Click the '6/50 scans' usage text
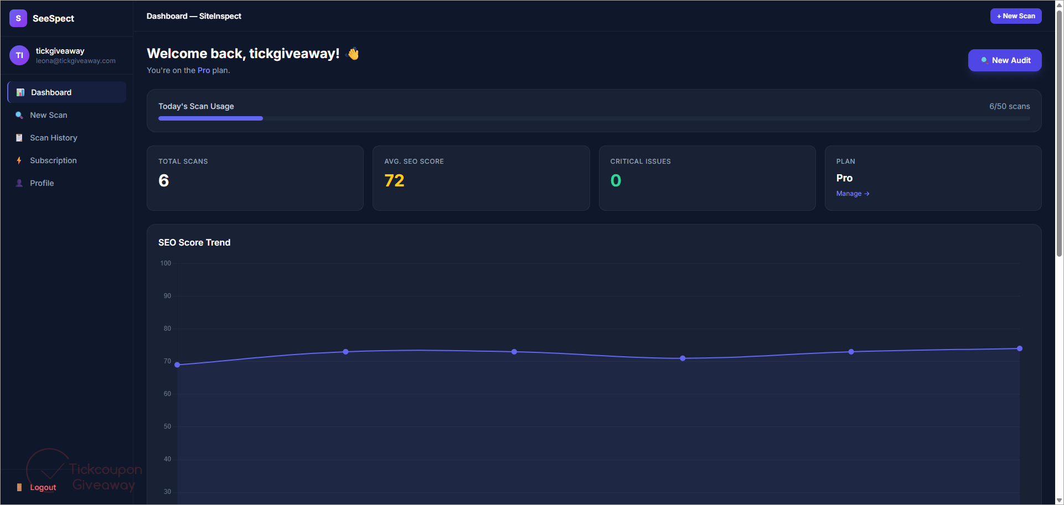The height and width of the screenshot is (505, 1064). pyautogui.click(x=1010, y=106)
